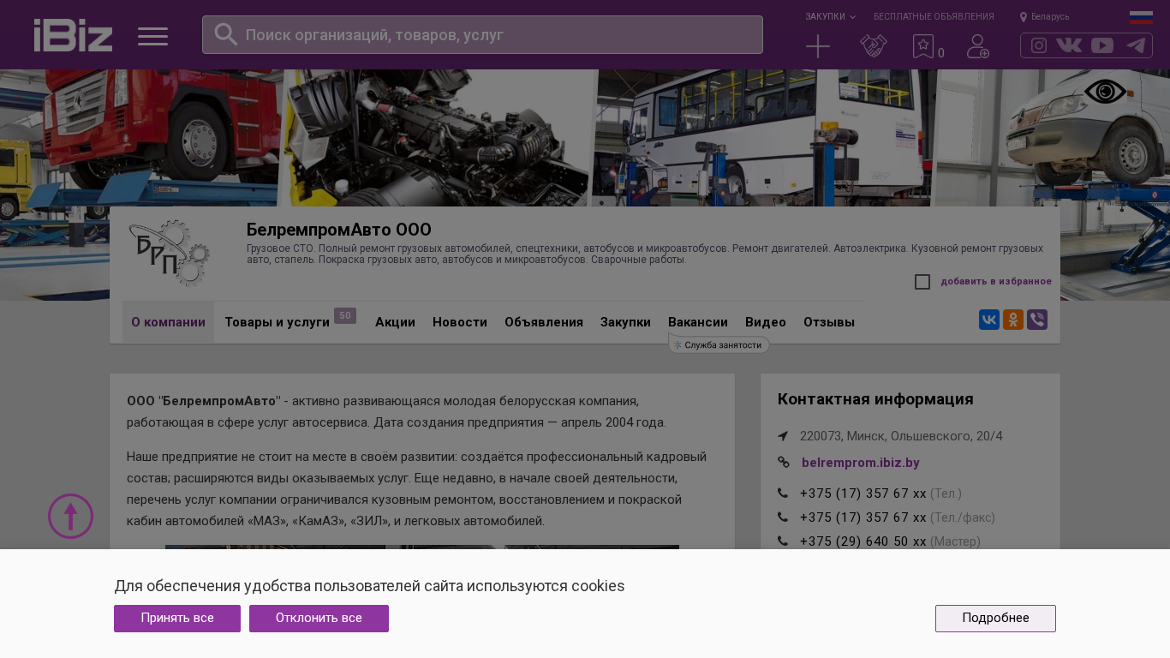The width and height of the screenshot is (1170, 658).
Task: Open the Telegram icon in header
Action: 1136,45
